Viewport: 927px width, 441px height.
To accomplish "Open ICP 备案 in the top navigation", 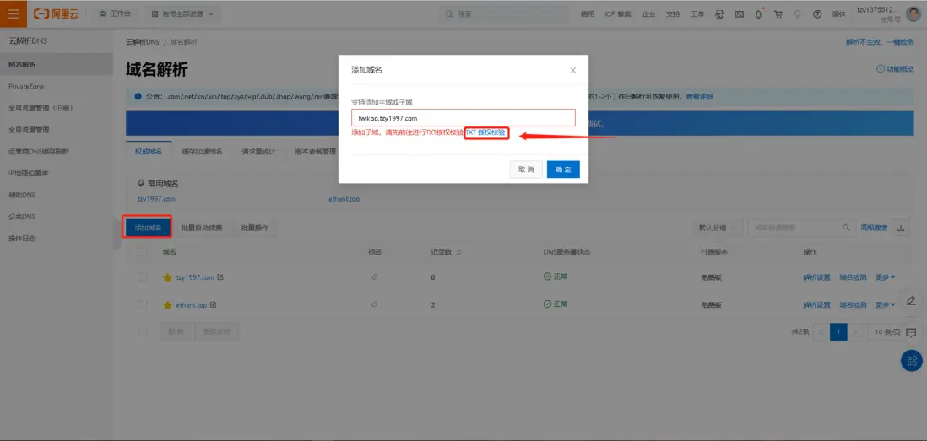I will [x=618, y=14].
